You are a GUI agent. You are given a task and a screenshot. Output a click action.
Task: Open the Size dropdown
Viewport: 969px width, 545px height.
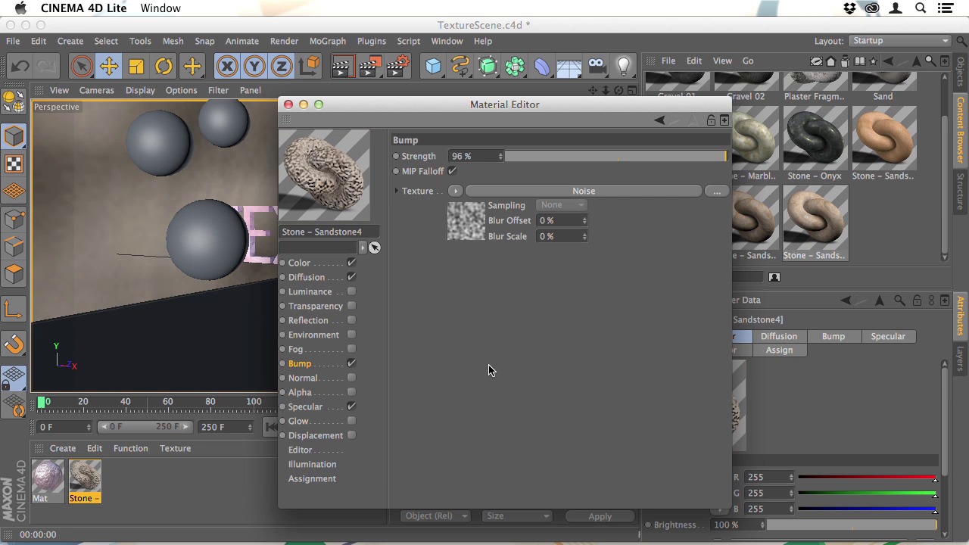pyautogui.click(x=518, y=516)
